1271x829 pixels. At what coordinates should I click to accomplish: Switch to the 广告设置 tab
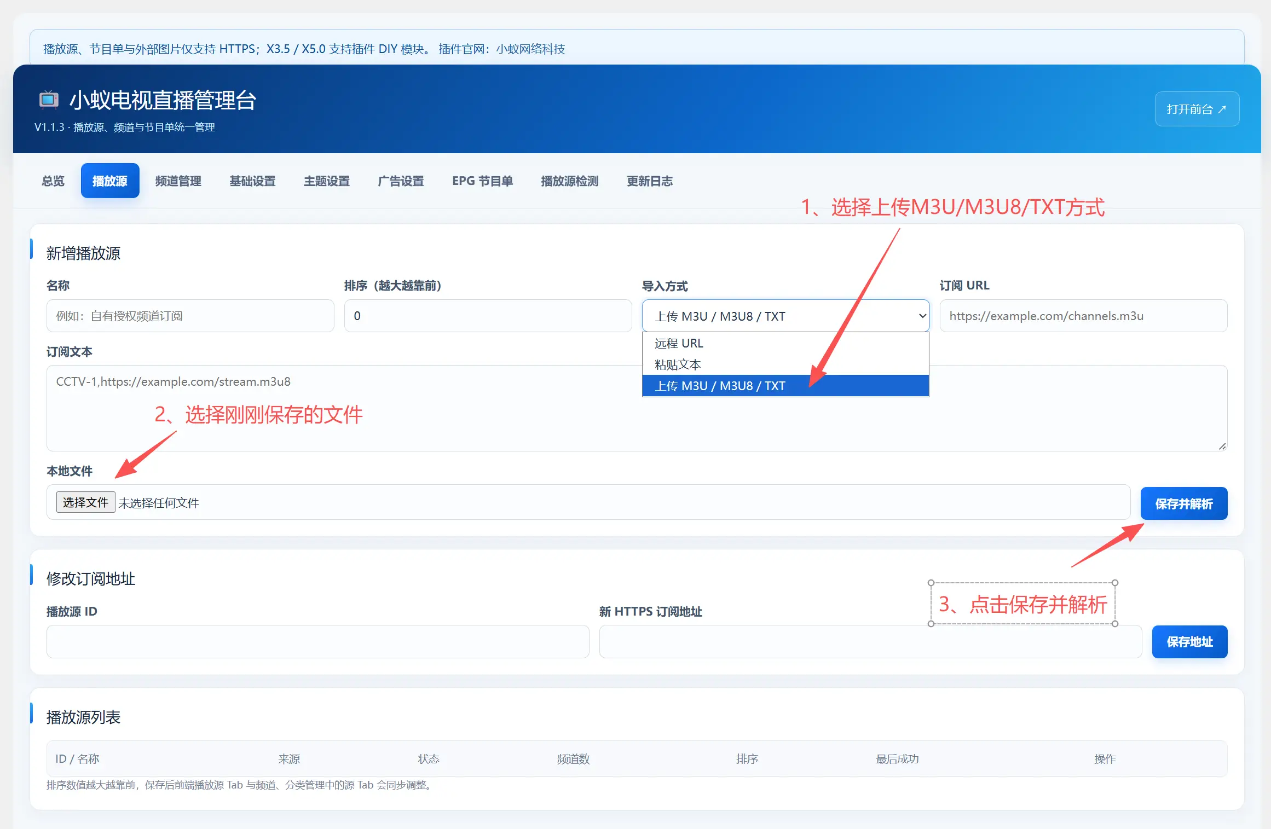[401, 181]
